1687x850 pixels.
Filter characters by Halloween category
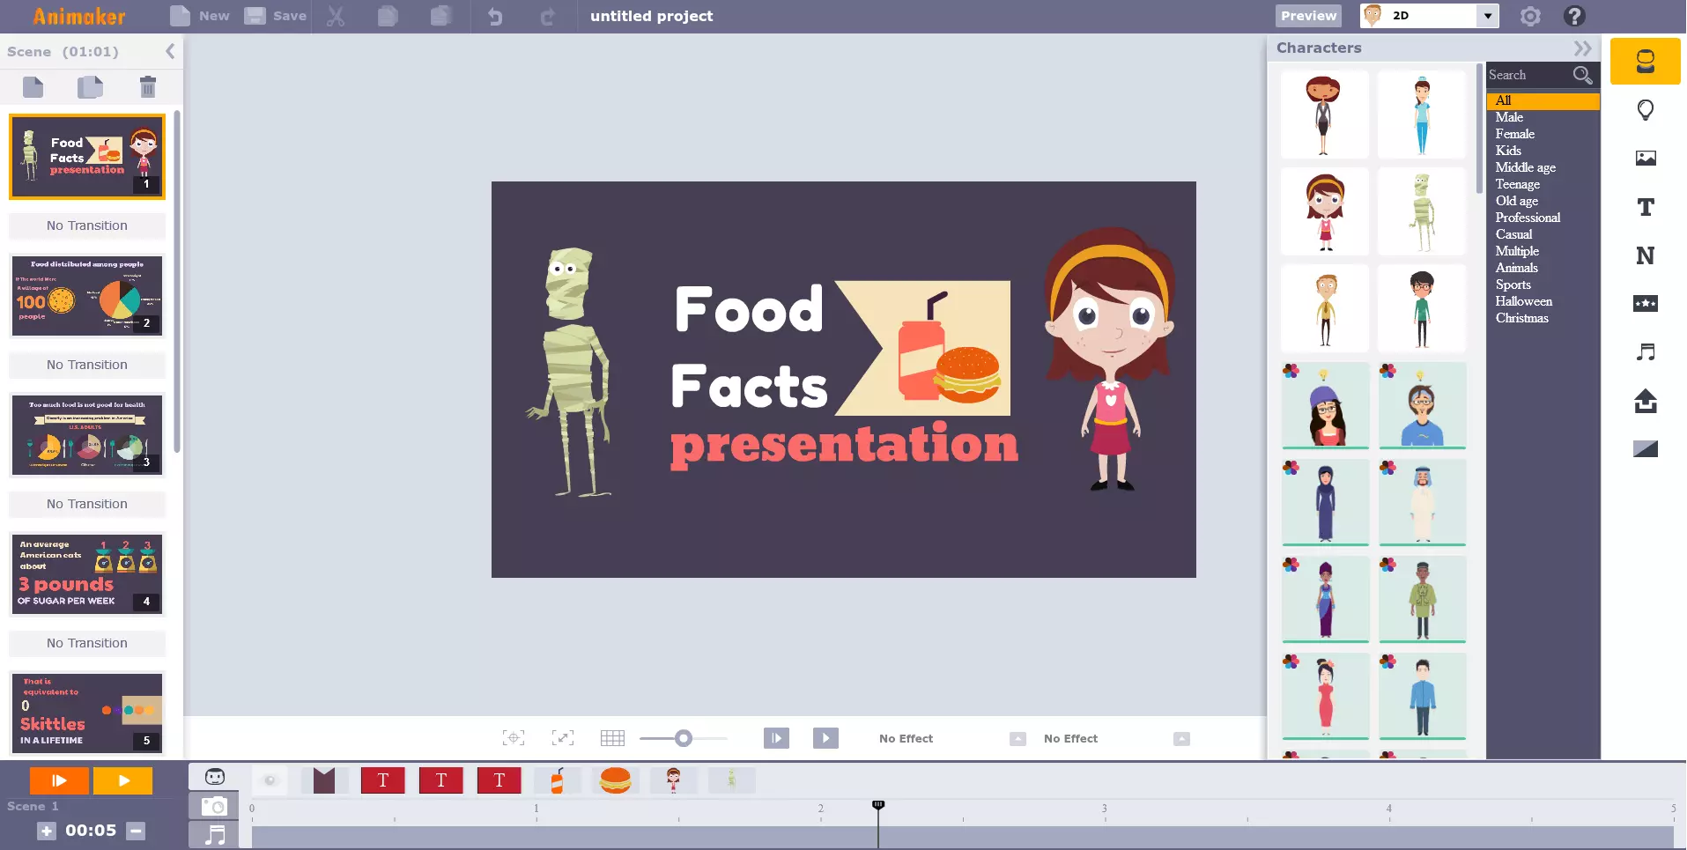1523,301
